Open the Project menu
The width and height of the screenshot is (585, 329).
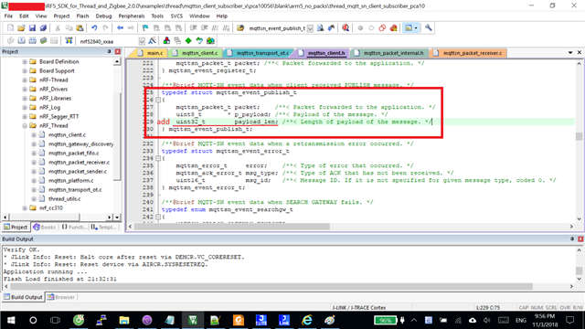(x=61, y=16)
